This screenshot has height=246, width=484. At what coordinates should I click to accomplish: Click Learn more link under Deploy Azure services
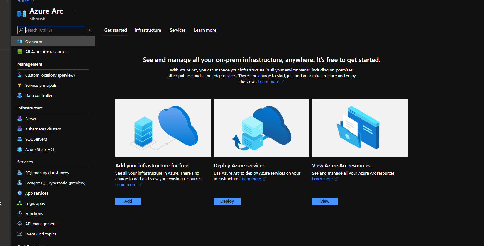click(250, 179)
